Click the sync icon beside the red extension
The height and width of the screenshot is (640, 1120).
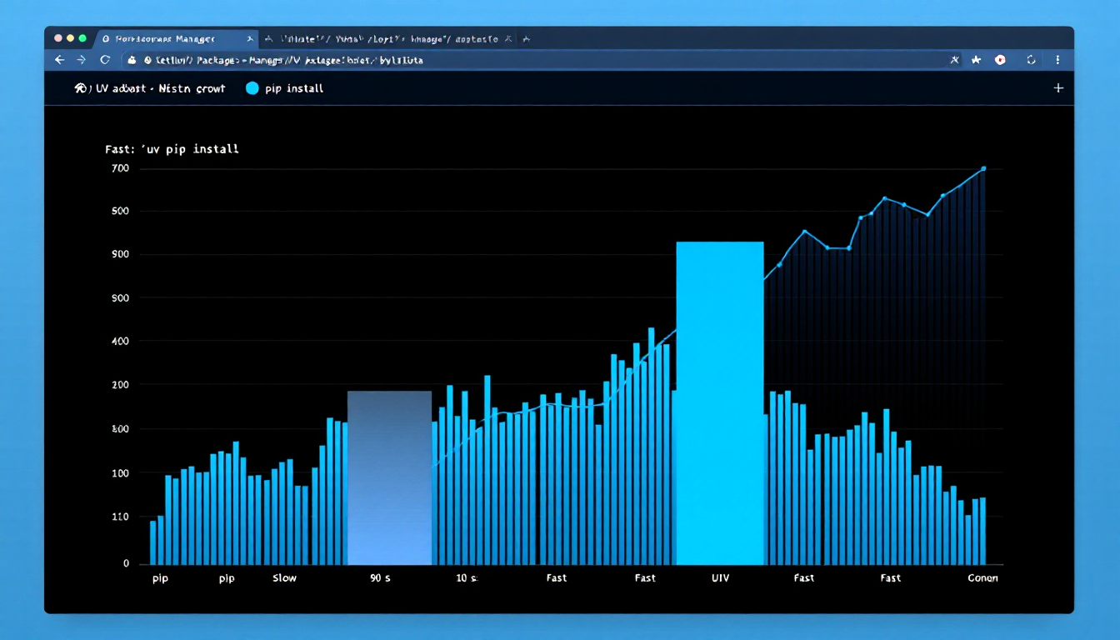coord(1031,60)
